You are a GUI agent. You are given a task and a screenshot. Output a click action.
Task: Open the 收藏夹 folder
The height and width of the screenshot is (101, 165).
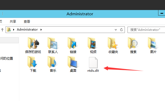point(113,45)
